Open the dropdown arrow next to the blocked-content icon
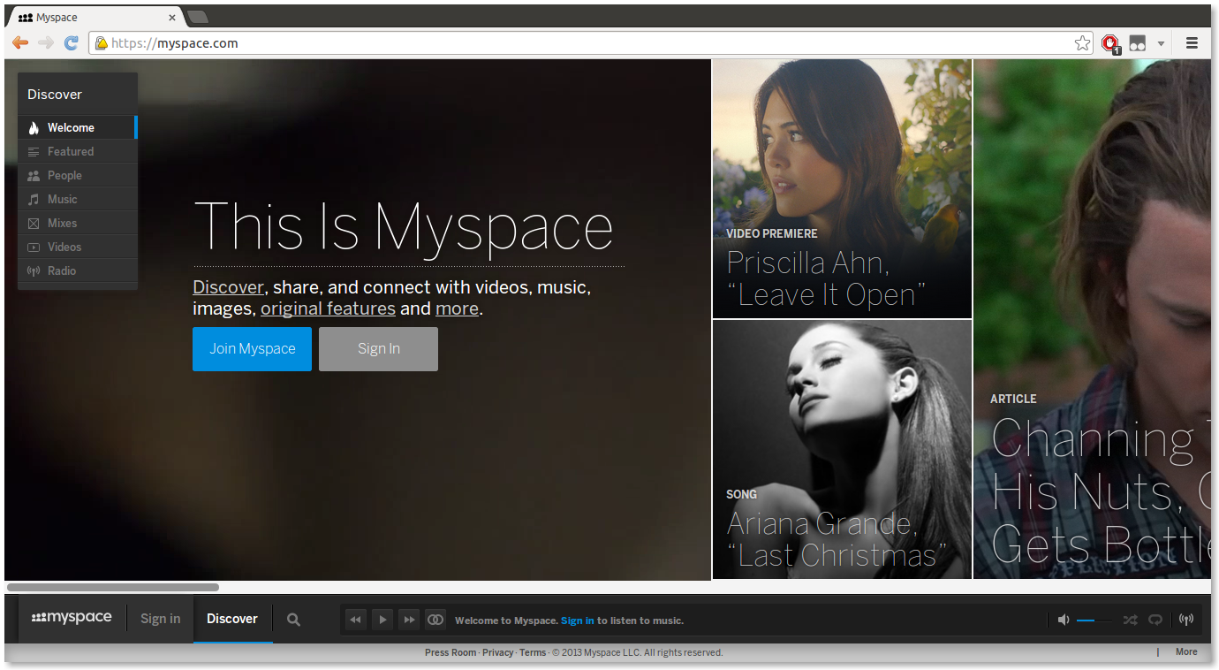 tap(1161, 42)
